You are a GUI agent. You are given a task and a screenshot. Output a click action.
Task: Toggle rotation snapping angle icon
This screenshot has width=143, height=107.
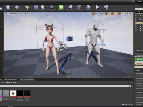(x=113, y=14)
